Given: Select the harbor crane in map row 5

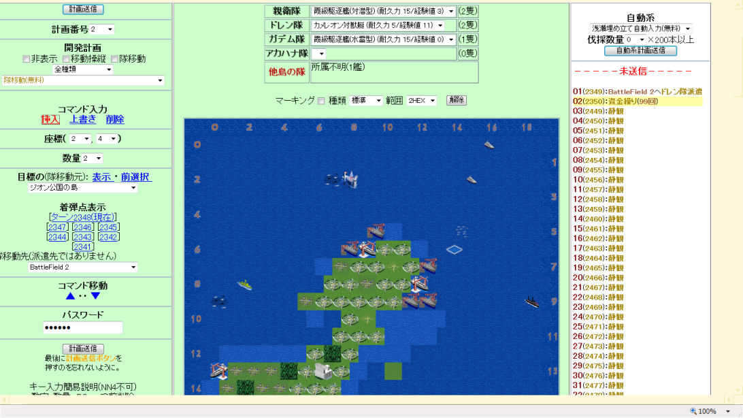Looking at the screenshot, I should [376, 231].
